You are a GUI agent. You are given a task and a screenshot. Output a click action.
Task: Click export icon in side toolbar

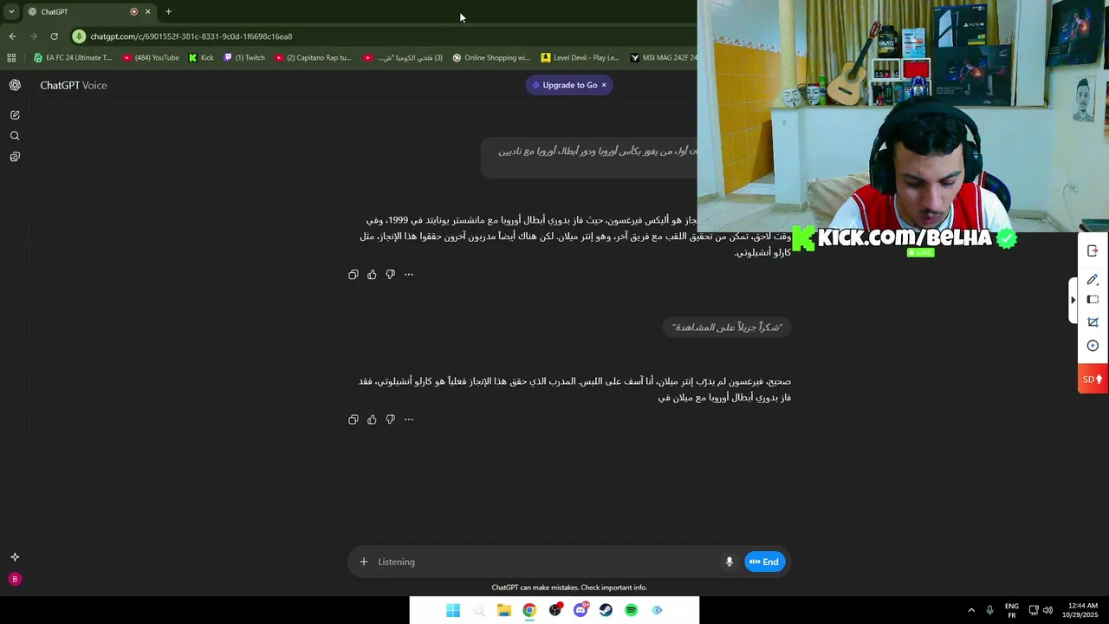pos(1093,251)
